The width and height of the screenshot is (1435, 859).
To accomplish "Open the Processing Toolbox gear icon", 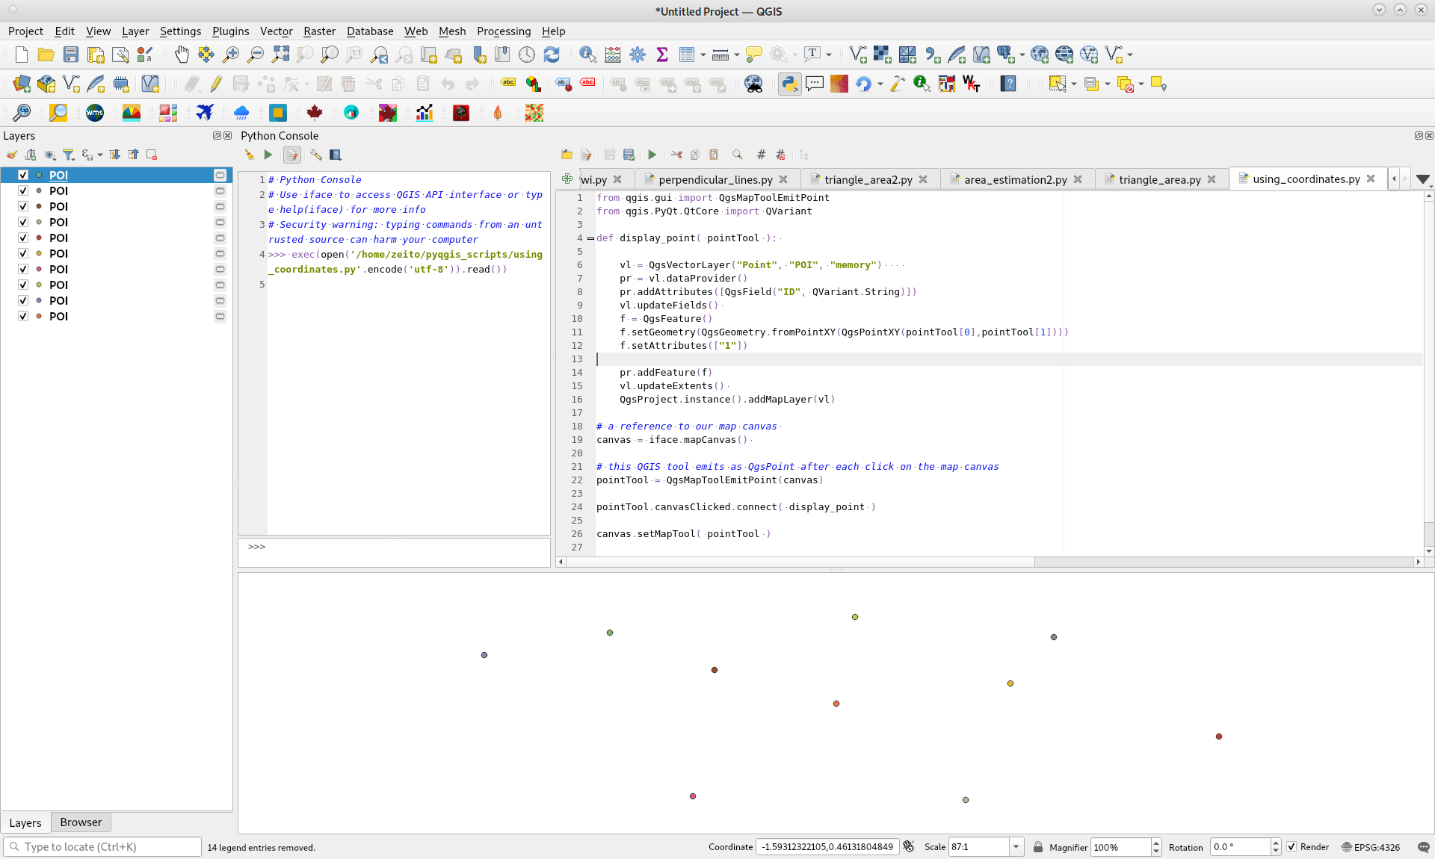I will 638,55.
